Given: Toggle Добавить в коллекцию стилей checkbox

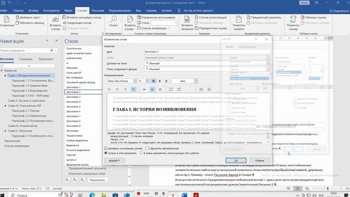Looking at the screenshot, I should click(x=106, y=148).
